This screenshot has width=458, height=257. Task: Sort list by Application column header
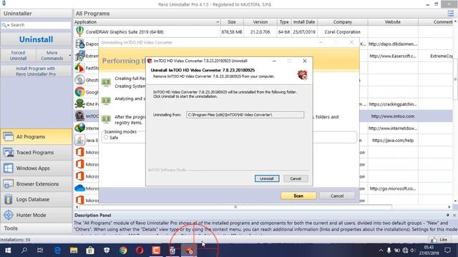[147, 22]
